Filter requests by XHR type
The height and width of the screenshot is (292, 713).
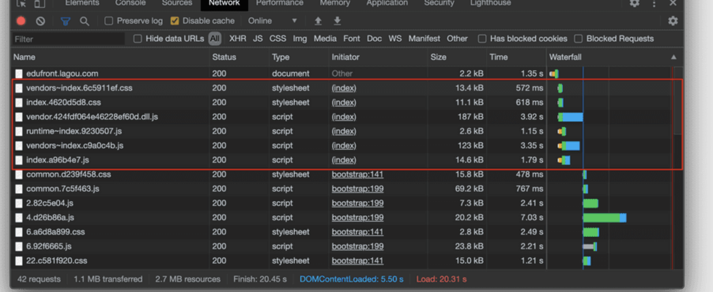pyautogui.click(x=237, y=39)
